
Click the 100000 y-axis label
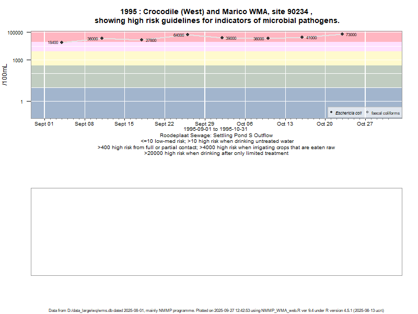coord(15,32)
